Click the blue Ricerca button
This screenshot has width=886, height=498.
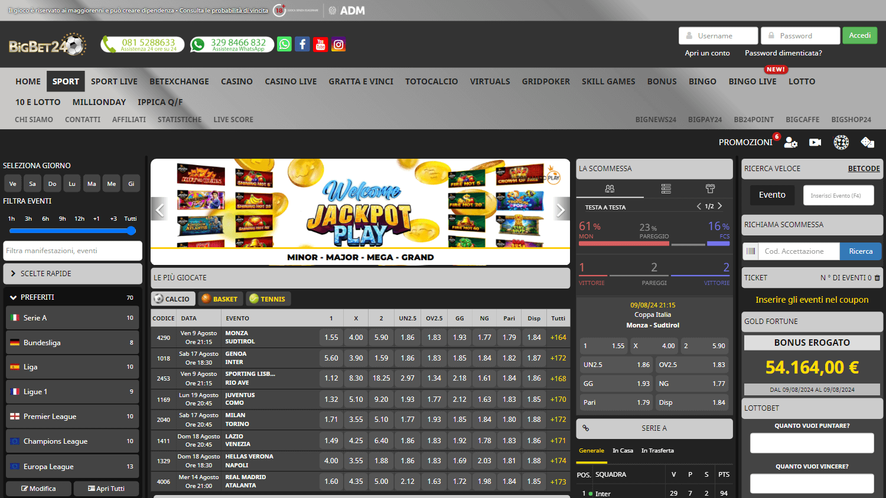click(861, 251)
